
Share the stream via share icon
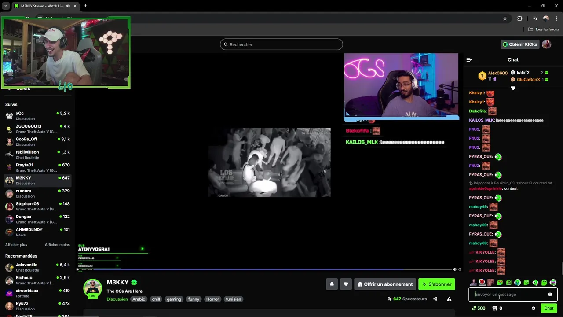[435, 299]
